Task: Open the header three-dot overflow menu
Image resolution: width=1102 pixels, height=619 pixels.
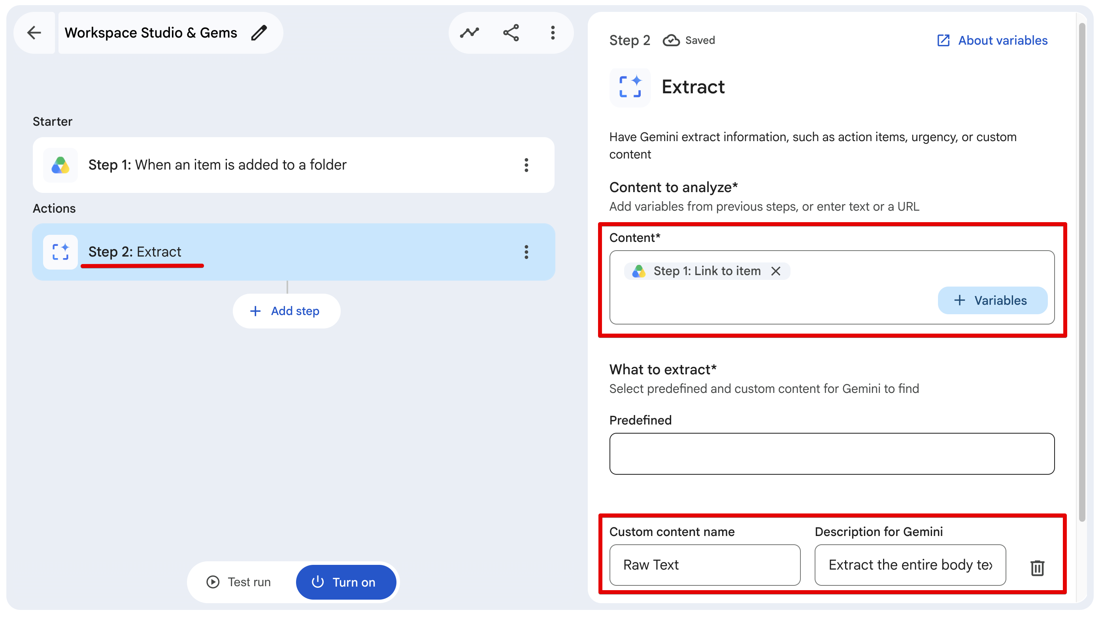Action: click(553, 32)
